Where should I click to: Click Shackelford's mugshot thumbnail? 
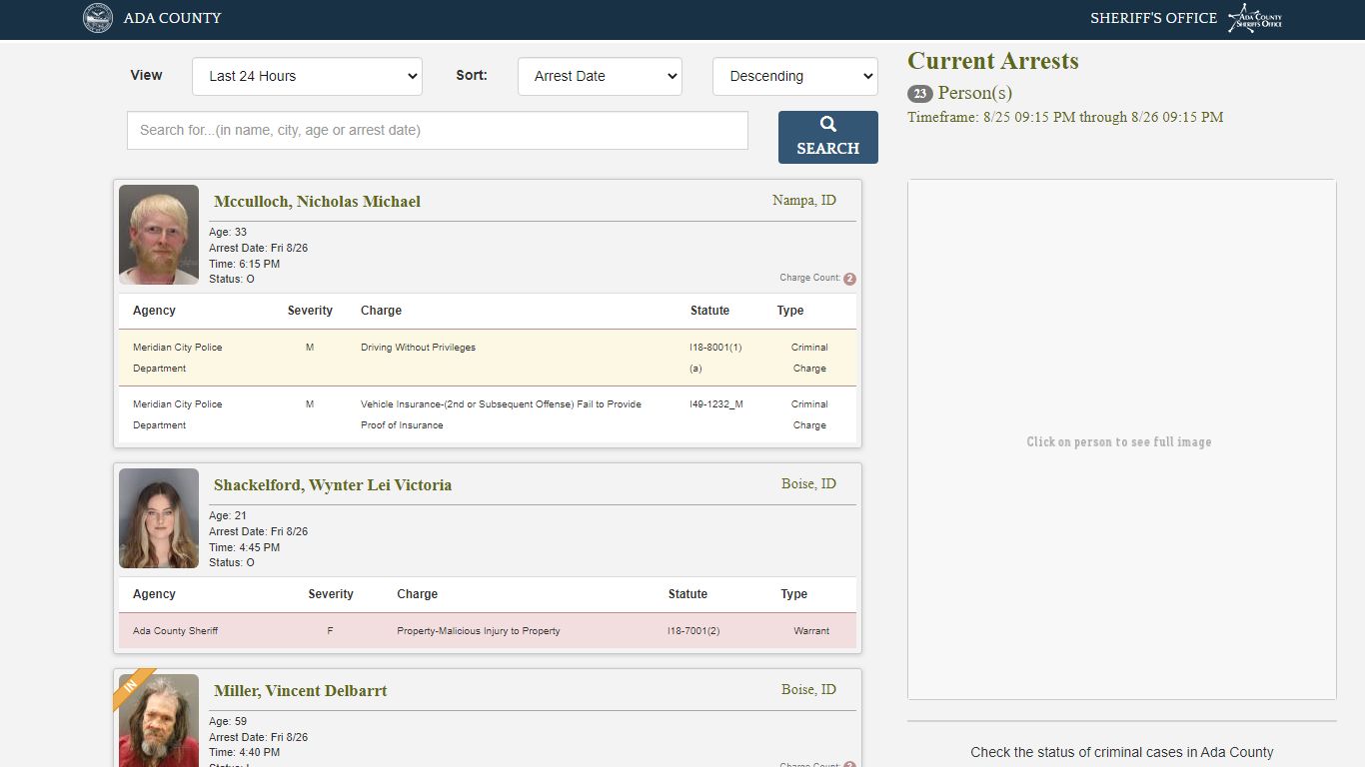point(159,518)
